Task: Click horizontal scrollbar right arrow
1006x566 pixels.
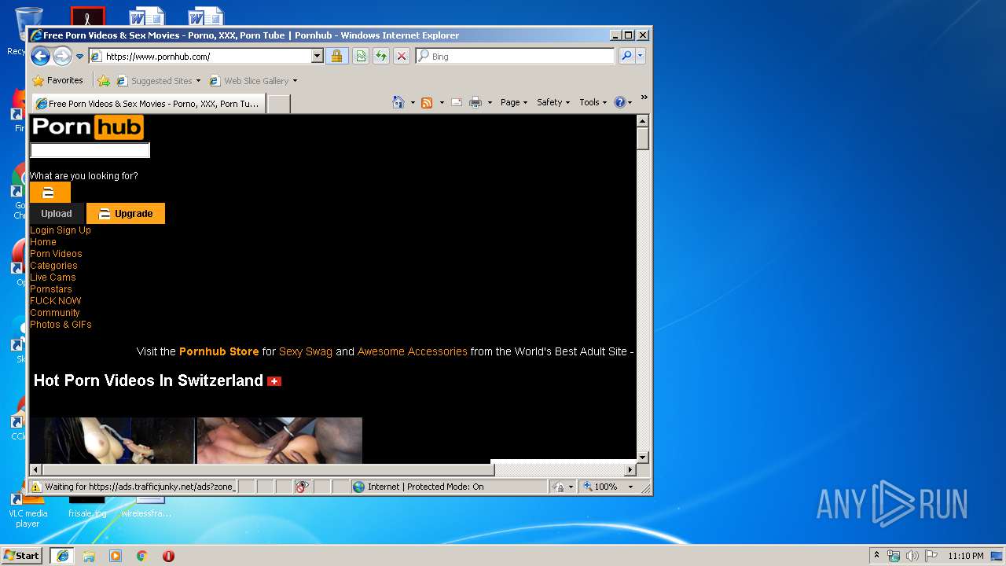Action: pos(630,470)
